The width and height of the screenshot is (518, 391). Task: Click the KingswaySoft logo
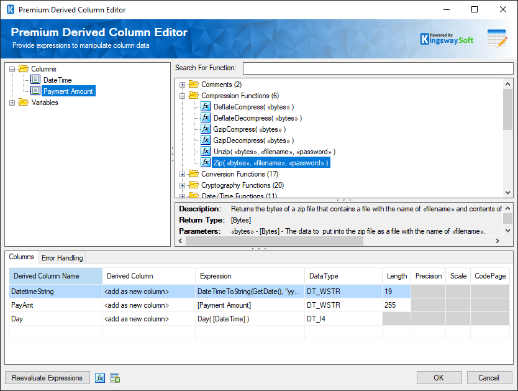pos(447,39)
